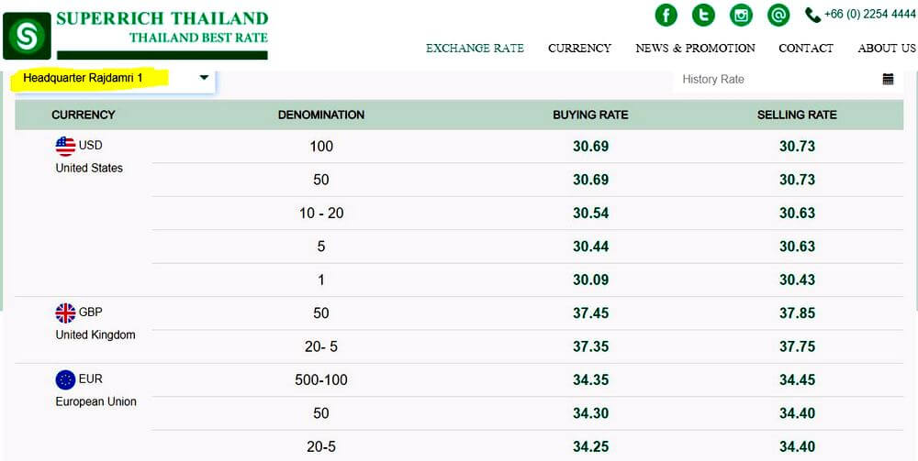Click the phone number +66 (0) 2254 4444
This screenshot has height=461, width=918.
[869, 15]
